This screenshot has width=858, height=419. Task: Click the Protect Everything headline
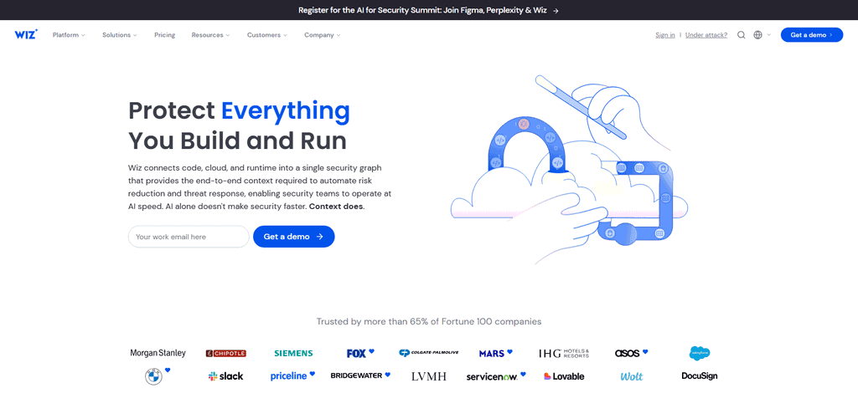pos(239,125)
